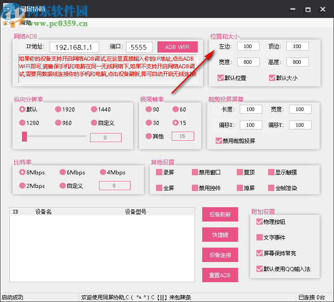The width and height of the screenshot is (334, 302).
Task: Click the 已连接 0台 status text
Action: click(x=312, y=298)
